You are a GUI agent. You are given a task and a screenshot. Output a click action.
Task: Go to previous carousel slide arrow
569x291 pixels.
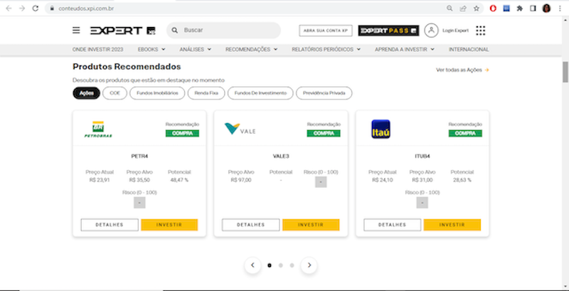[x=252, y=265]
